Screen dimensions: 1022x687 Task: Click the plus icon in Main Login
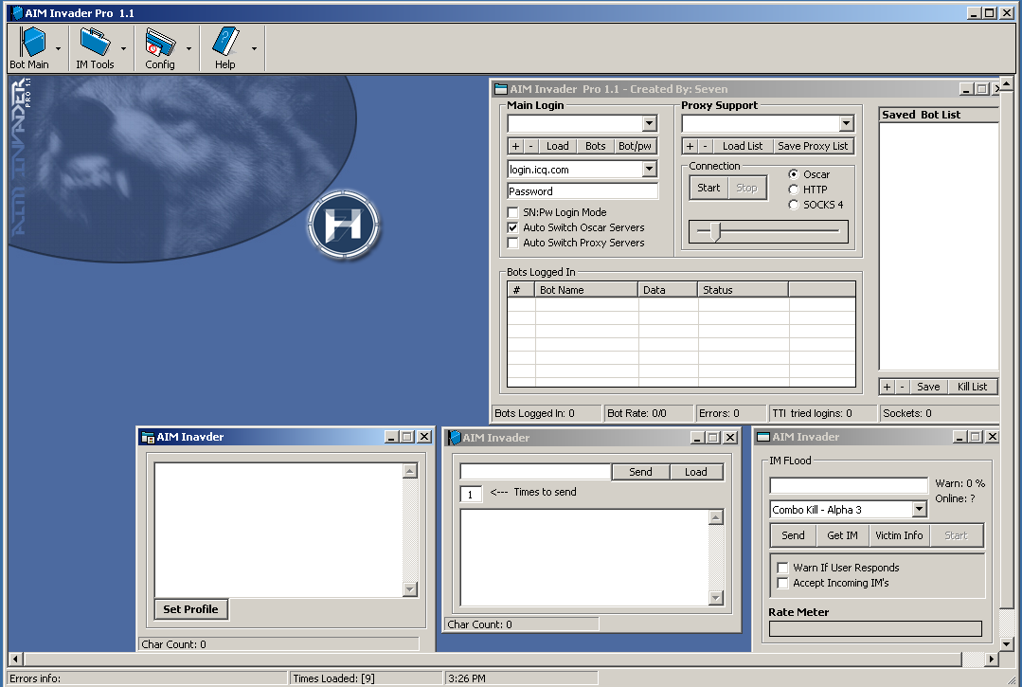tap(515, 146)
